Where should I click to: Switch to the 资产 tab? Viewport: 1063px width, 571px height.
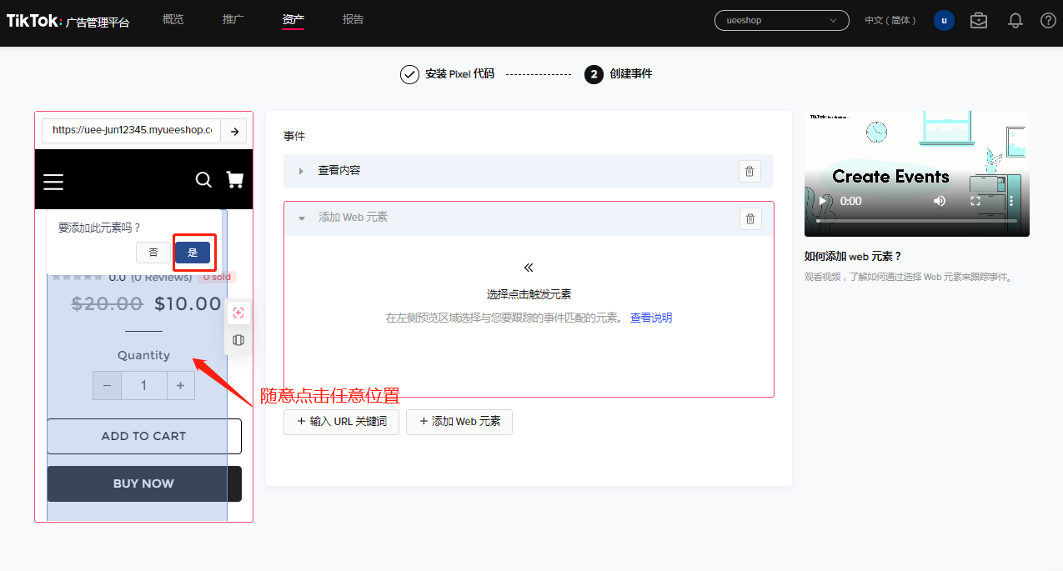pos(293,19)
